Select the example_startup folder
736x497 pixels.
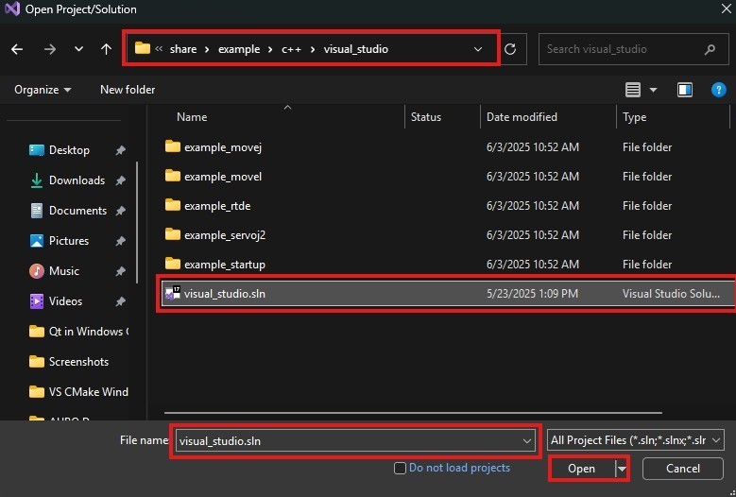coord(448,265)
